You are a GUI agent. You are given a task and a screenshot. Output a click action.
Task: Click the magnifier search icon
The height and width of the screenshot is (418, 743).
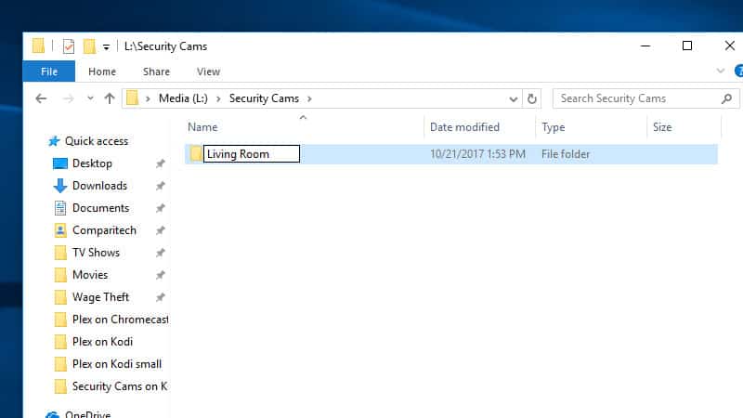pyautogui.click(x=727, y=98)
